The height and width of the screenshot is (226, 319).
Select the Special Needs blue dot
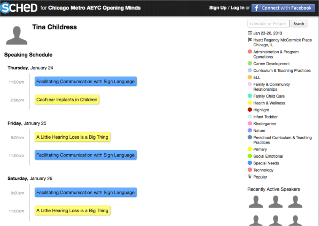[x=250, y=163]
